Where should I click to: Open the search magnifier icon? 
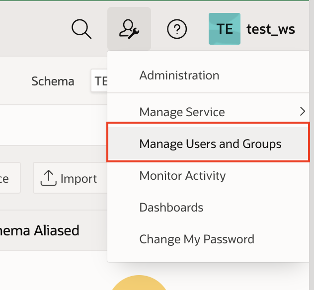[81, 29]
